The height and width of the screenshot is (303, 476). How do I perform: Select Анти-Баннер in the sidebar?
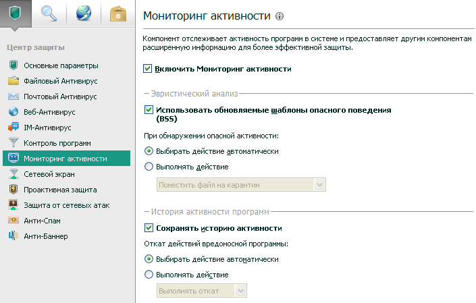45,236
